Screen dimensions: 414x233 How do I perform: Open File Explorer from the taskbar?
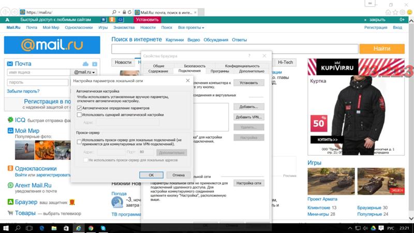[54, 228]
